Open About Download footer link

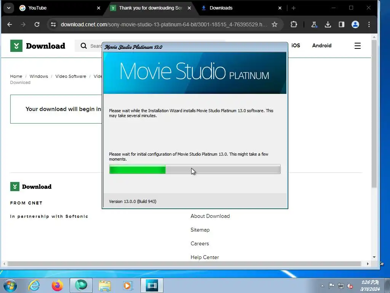[x=210, y=216]
